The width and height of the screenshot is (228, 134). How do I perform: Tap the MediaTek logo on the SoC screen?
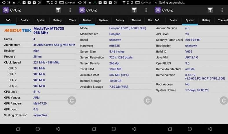tap(18, 30)
